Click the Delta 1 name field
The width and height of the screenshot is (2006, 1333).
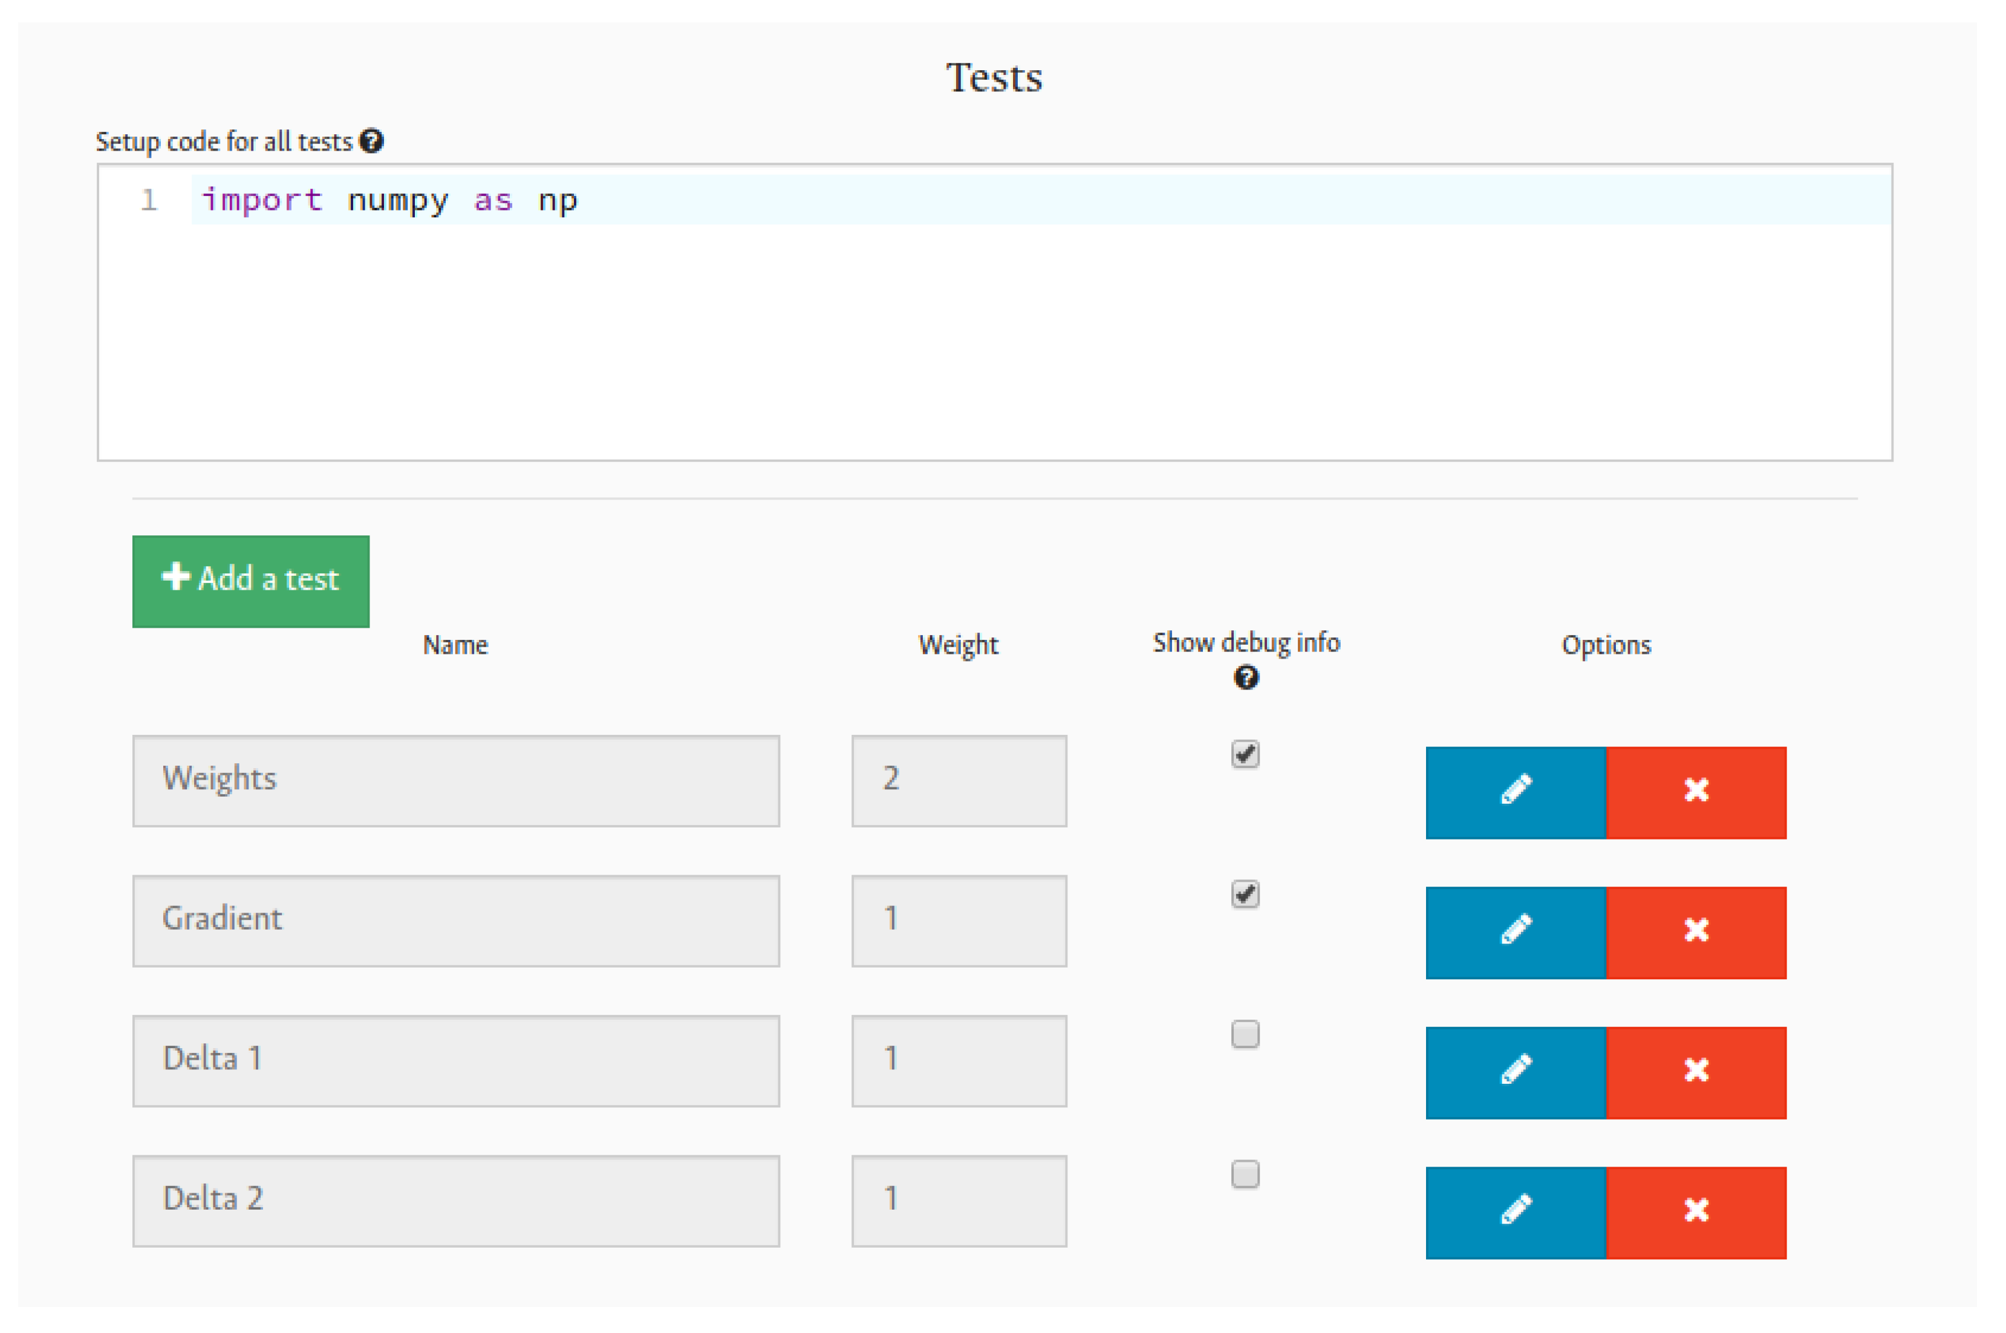[x=455, y=1060]
